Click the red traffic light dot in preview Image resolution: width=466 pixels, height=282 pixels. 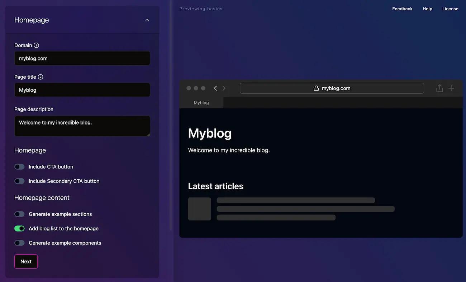189,88
